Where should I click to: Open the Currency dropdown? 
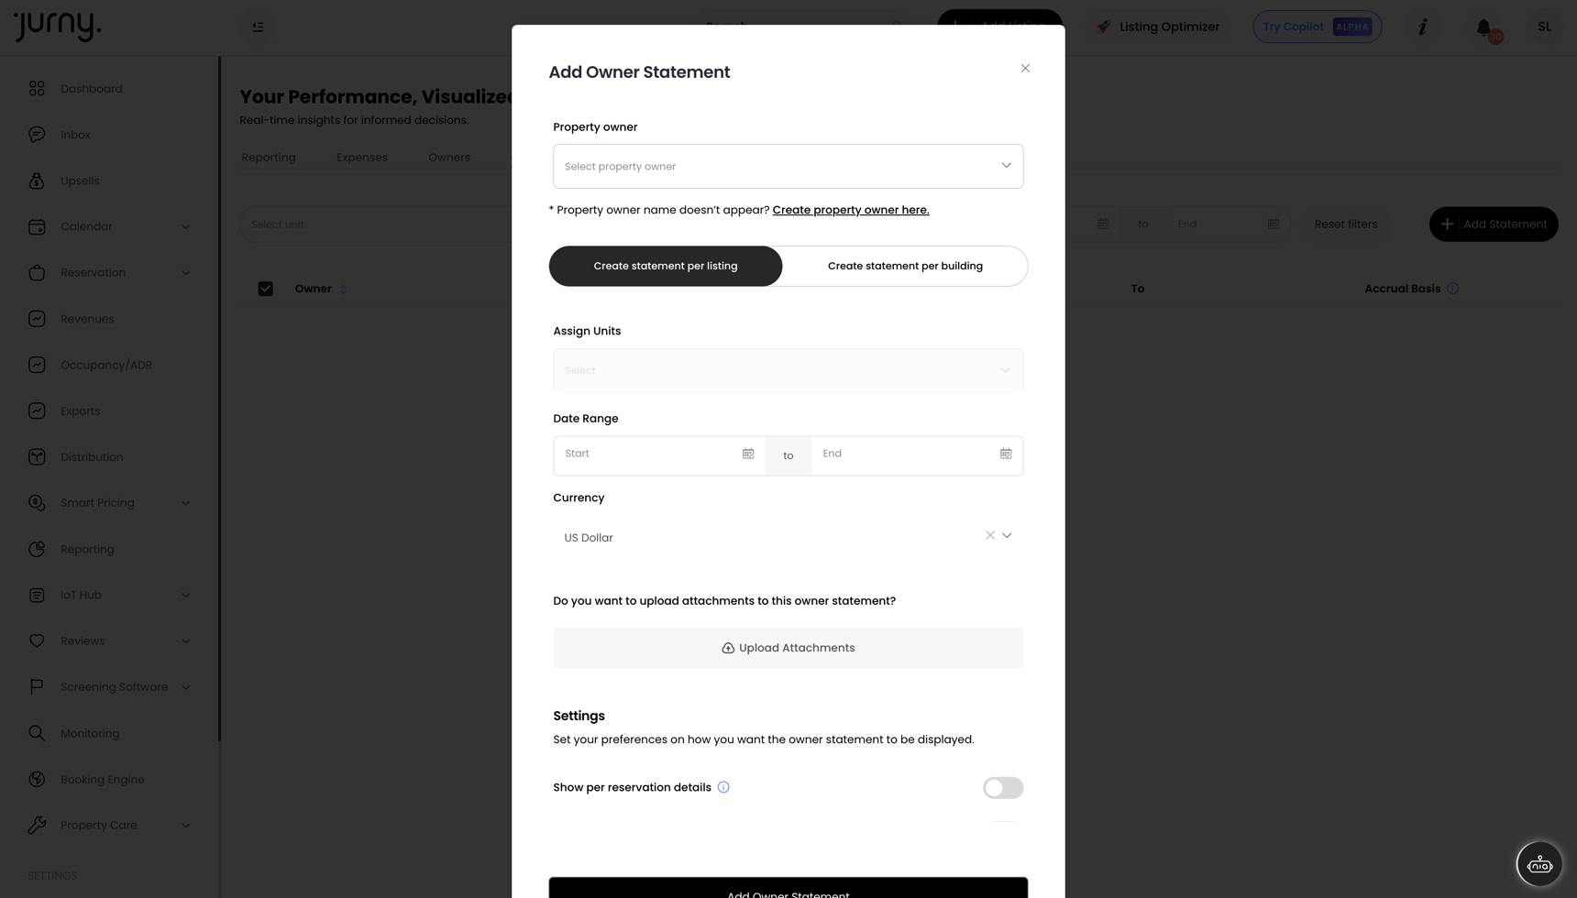[1007, 535]
